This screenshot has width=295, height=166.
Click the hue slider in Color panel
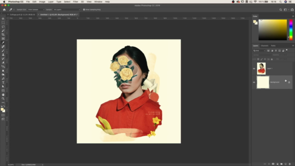coord(291,30)
